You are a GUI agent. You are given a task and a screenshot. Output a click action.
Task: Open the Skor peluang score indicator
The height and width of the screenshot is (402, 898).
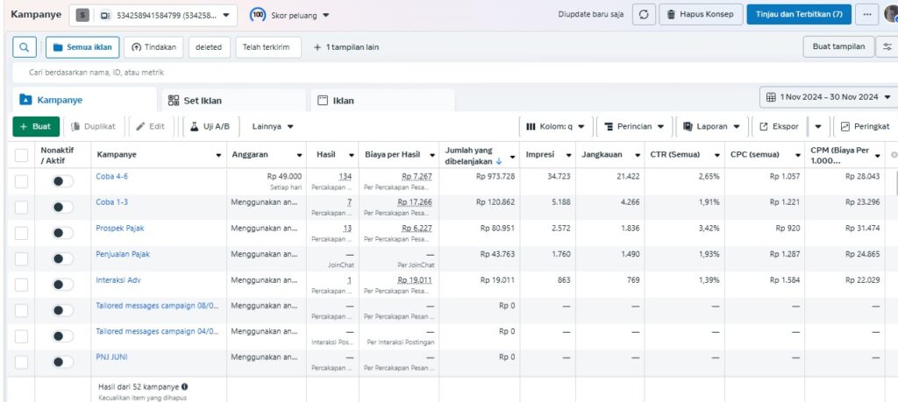(289, 15)
